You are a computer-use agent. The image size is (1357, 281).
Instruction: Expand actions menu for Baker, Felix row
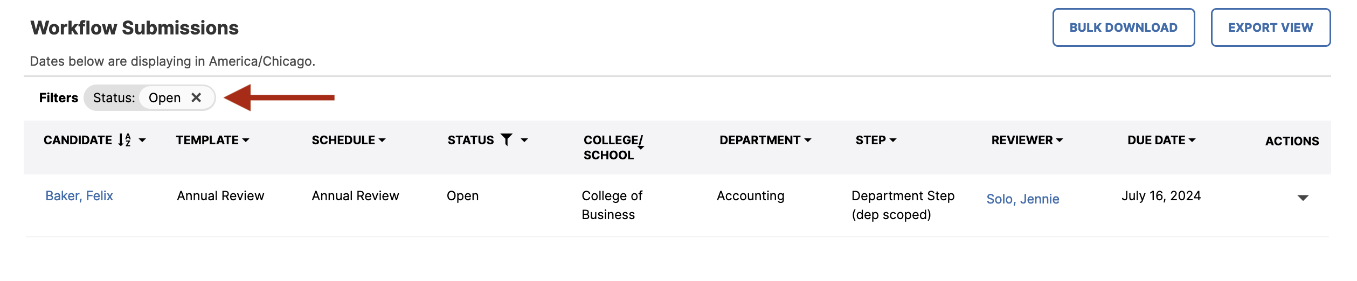[x=1303, y=198]
